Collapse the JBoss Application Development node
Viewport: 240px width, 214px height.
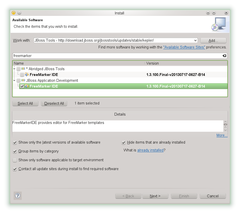14,81
